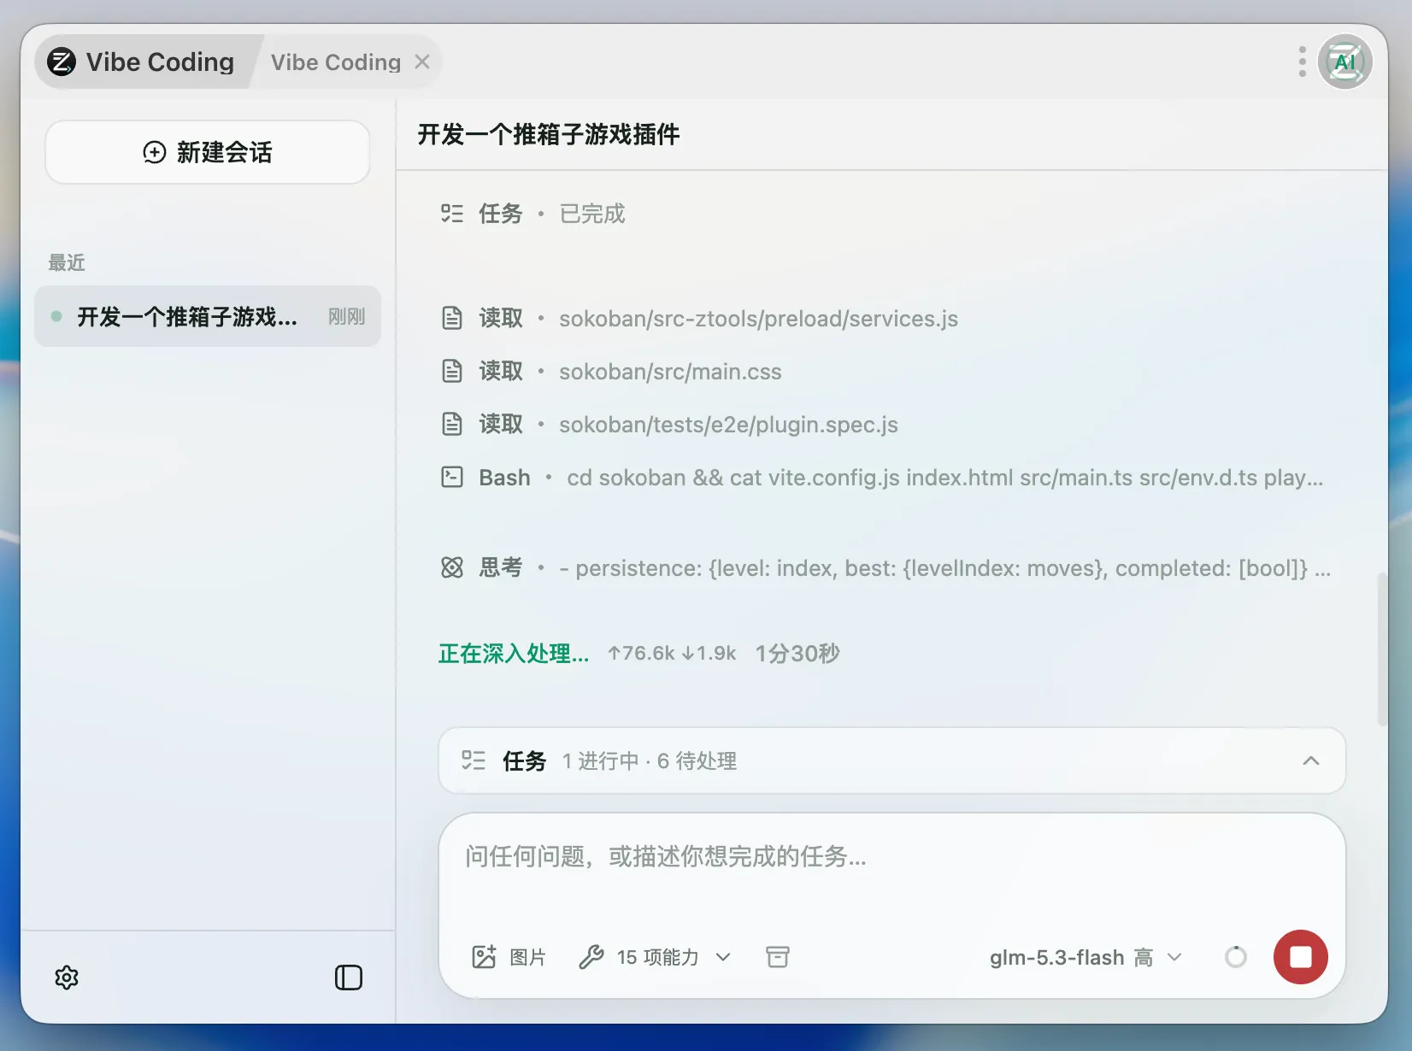Select the first Vibe Coding tab
Screen dimensions: 1412x1051
click(x=145, y=62)
